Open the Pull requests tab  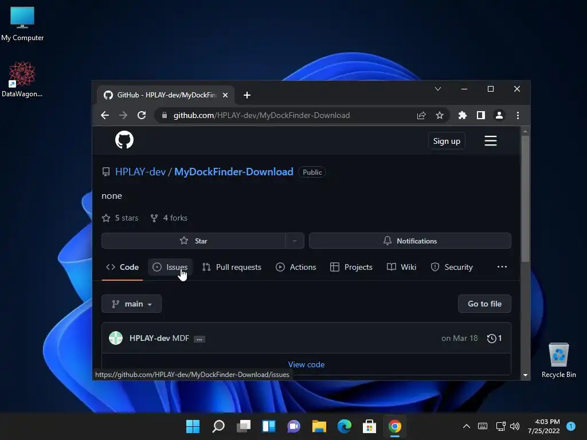tap(232, 267)
